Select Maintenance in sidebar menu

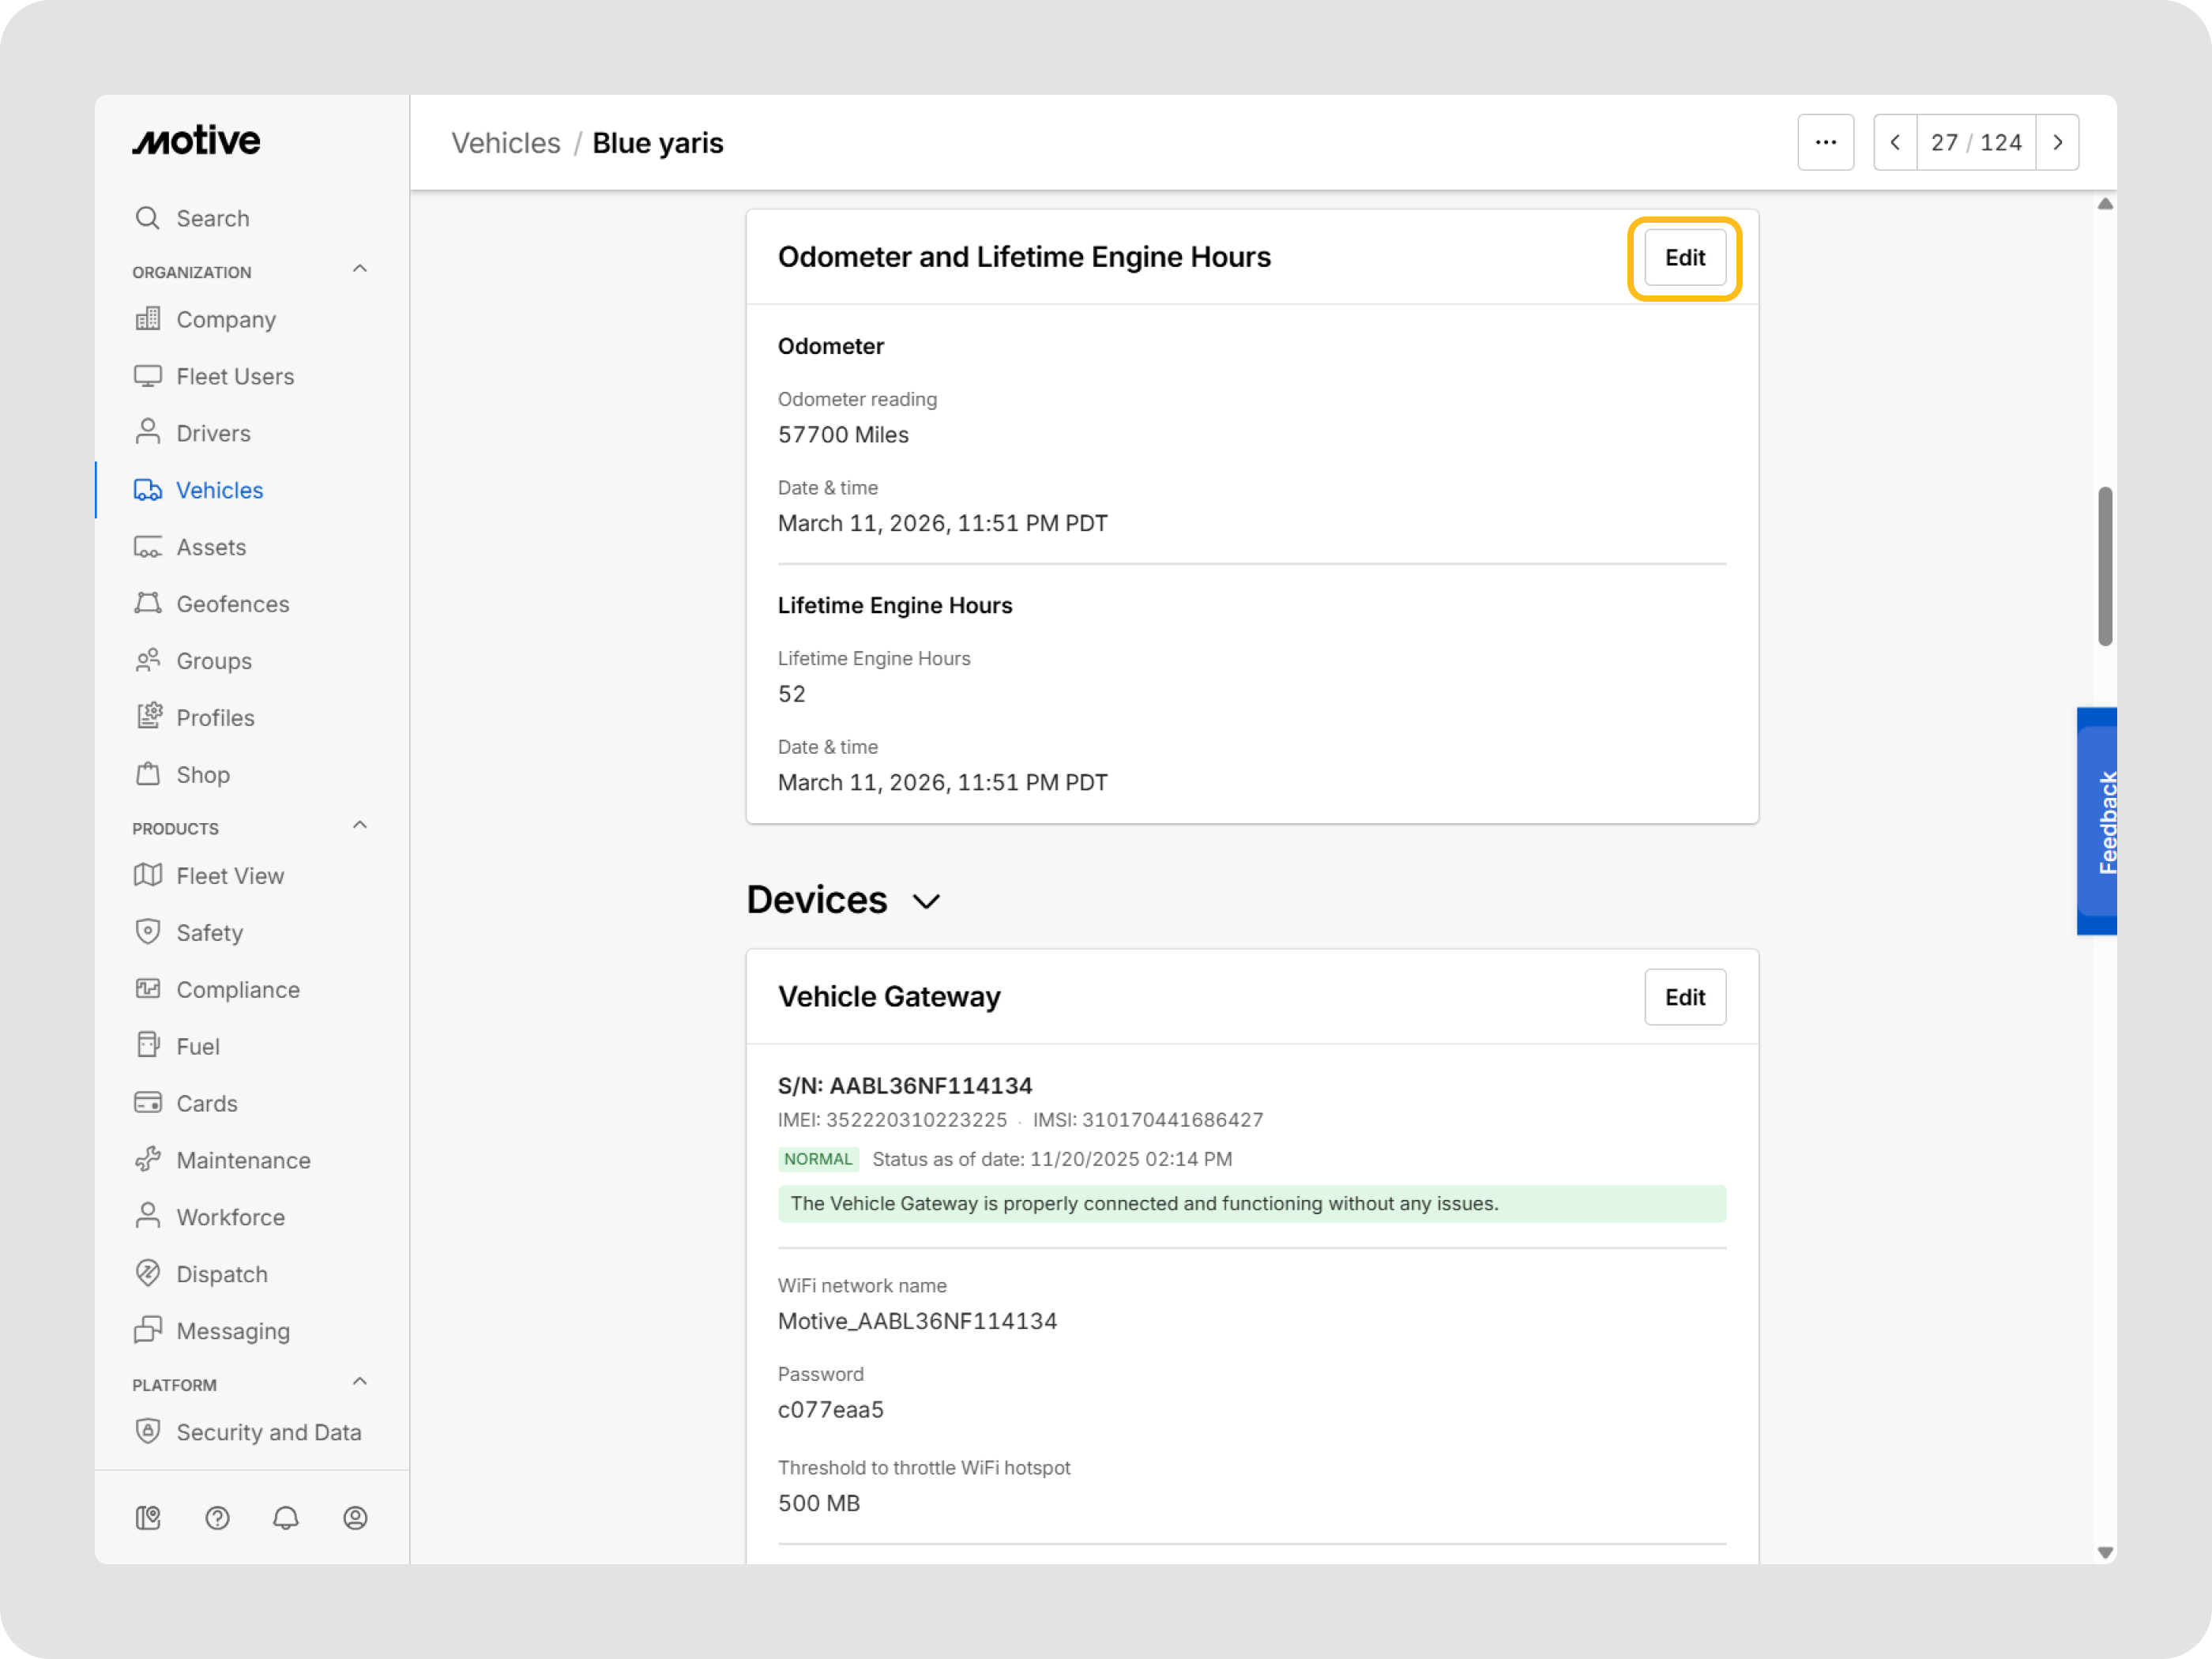click(x=243, y=1160)
